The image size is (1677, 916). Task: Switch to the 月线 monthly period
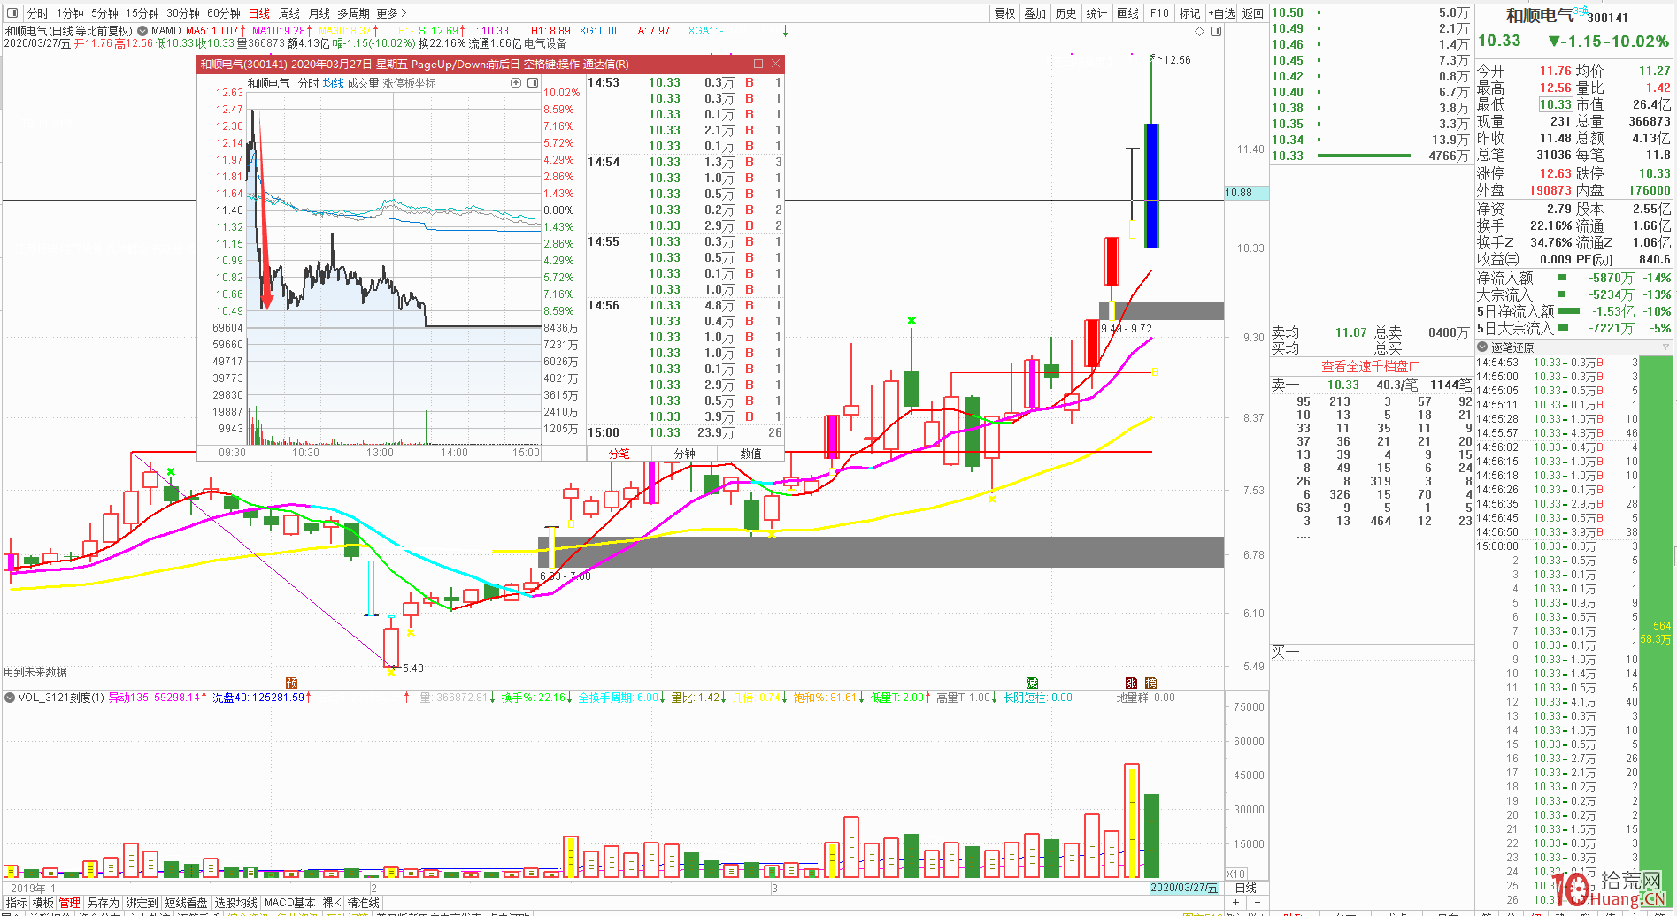[x=319, y=13]
